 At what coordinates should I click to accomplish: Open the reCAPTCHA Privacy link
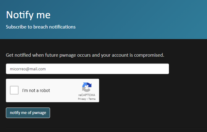[82, 99]
